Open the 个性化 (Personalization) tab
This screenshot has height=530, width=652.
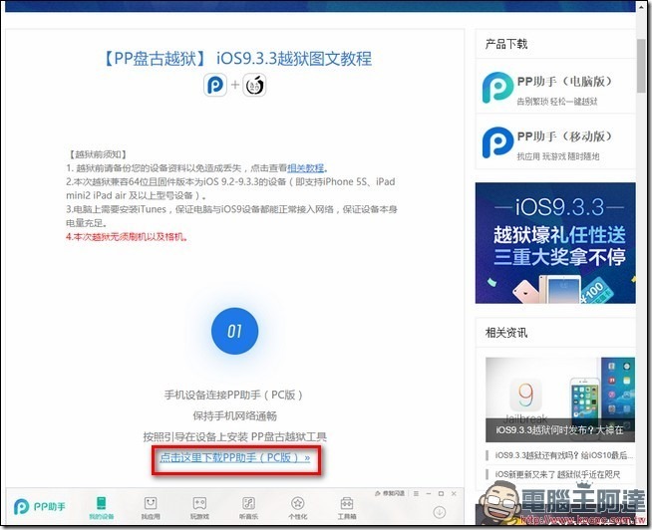pyautogui.click(x=298, y=508)
